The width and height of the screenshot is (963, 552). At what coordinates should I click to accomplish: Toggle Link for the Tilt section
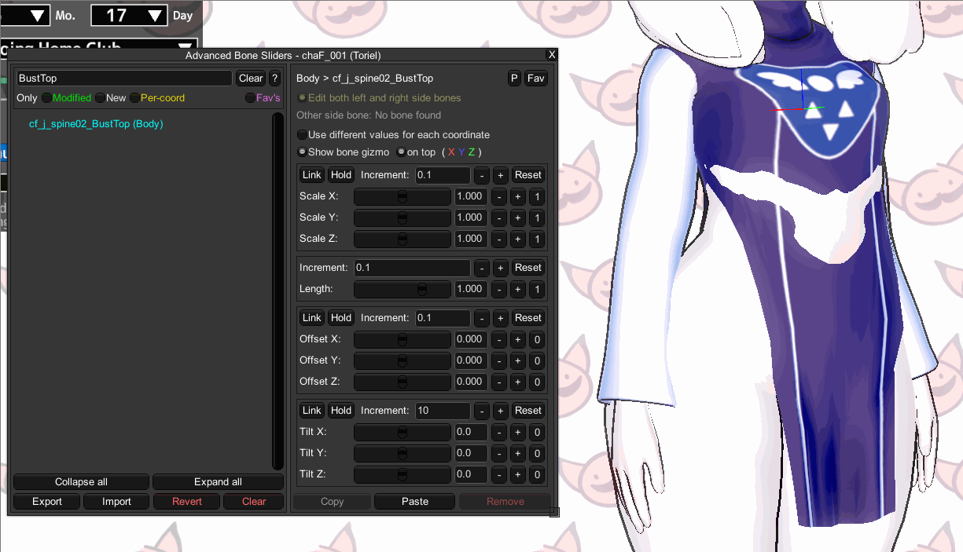point(312,411)
